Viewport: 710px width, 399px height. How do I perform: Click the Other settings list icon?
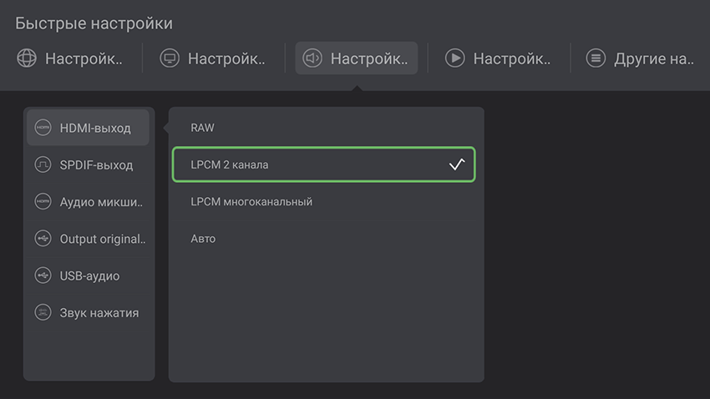point(596,58)
